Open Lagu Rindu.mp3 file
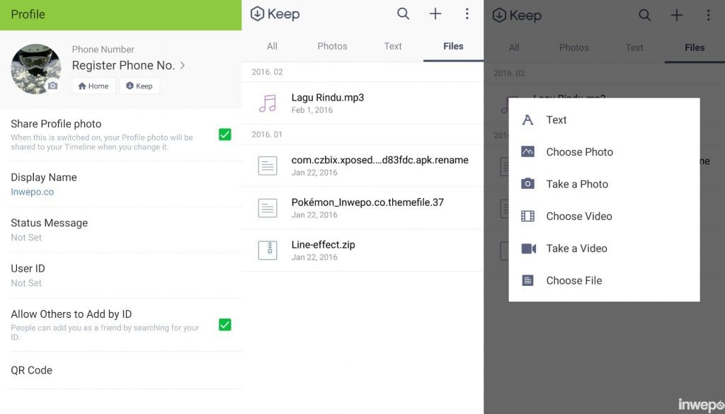 (362, 103)
